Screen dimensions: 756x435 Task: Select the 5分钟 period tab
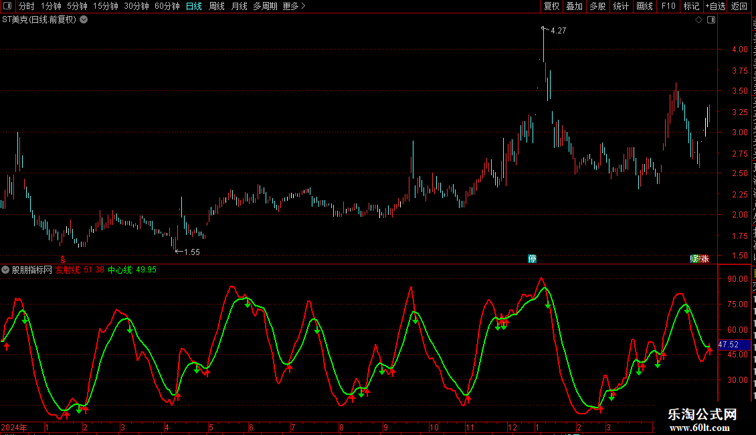(77, 6)
